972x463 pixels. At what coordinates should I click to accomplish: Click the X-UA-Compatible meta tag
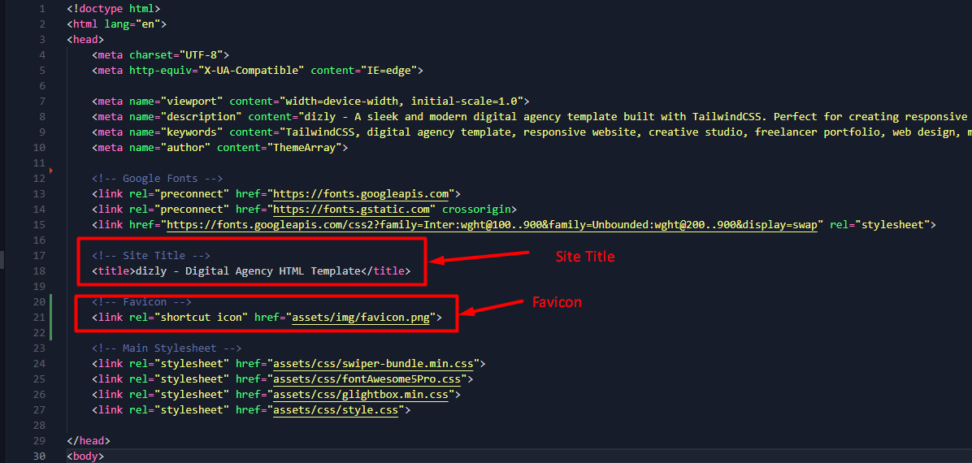(x=258, y=71)
